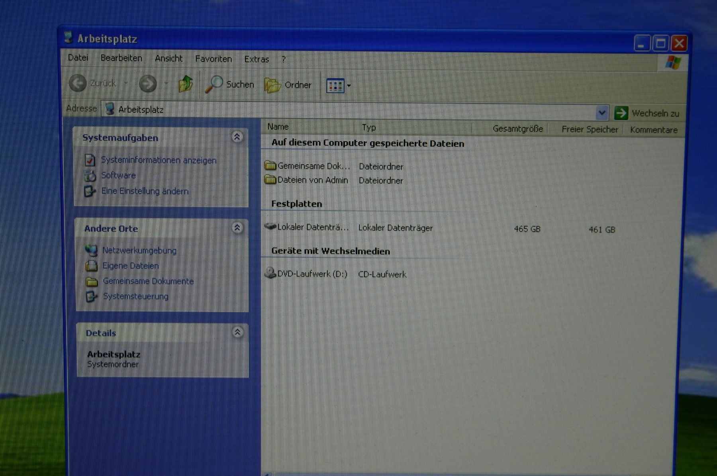Open the Extras menu

coord(257,59)
